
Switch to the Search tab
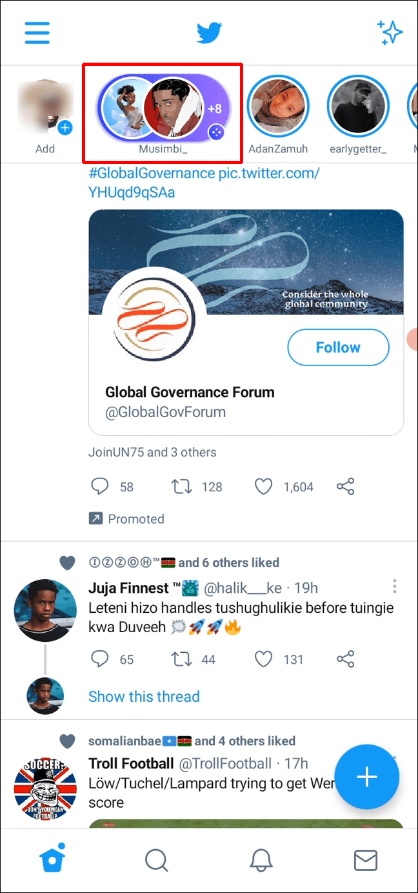pyautogui.click(x=156, y=860)
